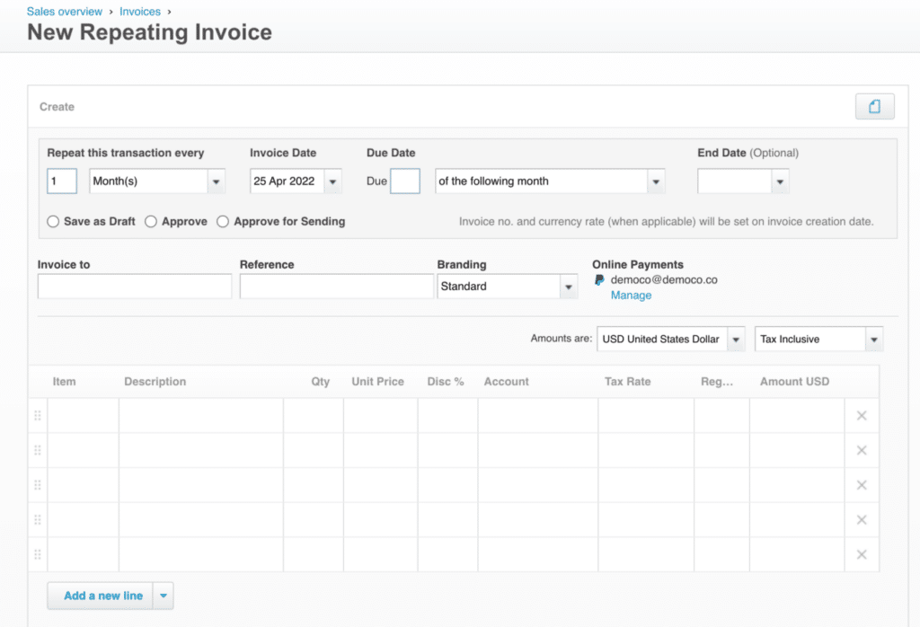
Task: Click the last row's delete X icon
Action: (x=862, y=554)
